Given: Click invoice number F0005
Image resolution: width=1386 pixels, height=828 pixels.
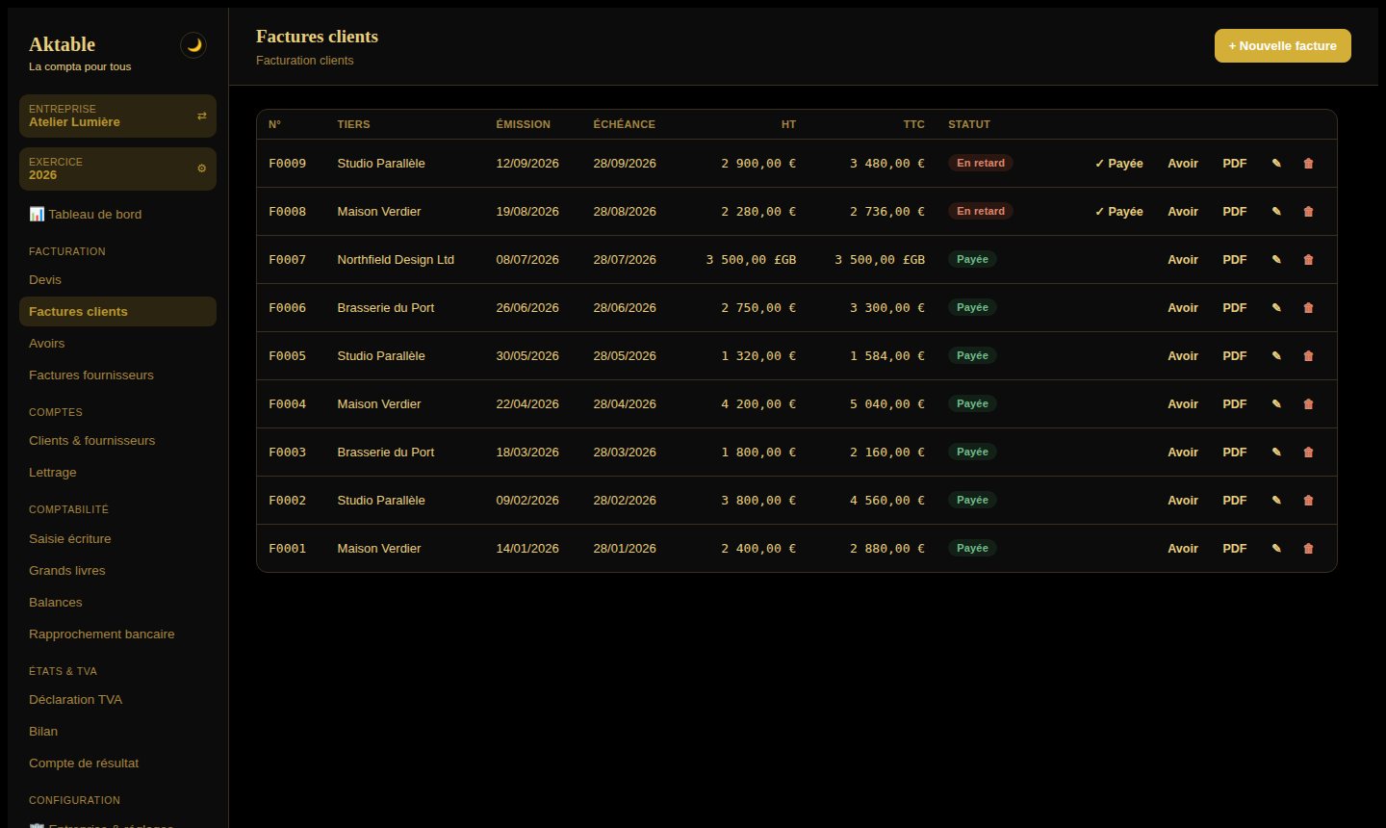Looking at the screenshot, I should coord(287,356).
